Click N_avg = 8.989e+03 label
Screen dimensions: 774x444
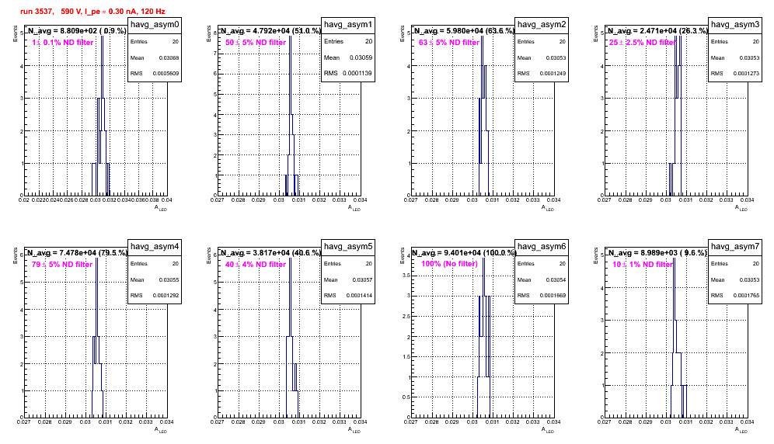(657, 252)
